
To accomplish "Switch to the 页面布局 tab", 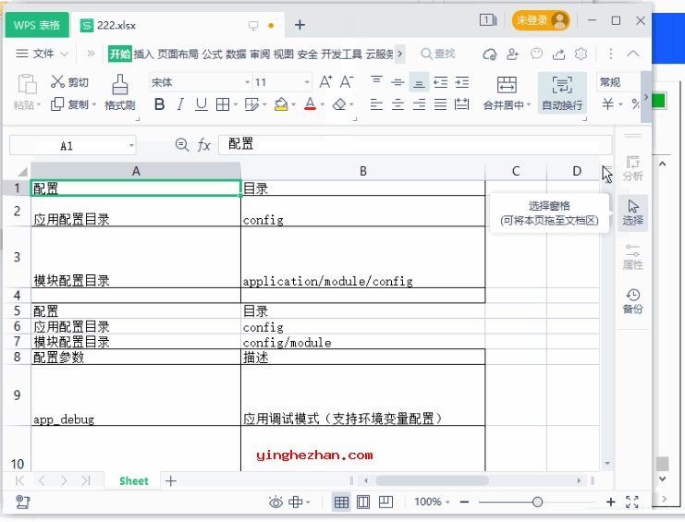I will tap(177, 55).
